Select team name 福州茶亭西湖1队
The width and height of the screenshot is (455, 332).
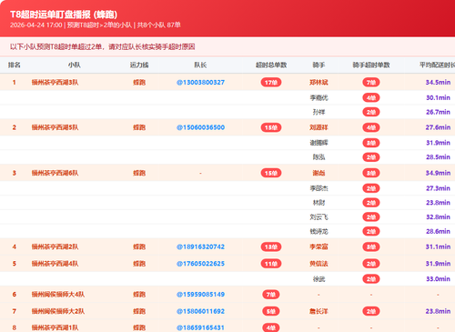(55, 327)
